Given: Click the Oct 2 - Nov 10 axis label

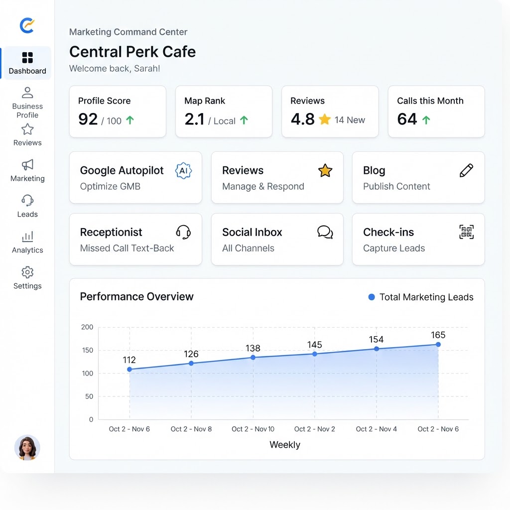Looking at the screenshot, I should [253, 429].
